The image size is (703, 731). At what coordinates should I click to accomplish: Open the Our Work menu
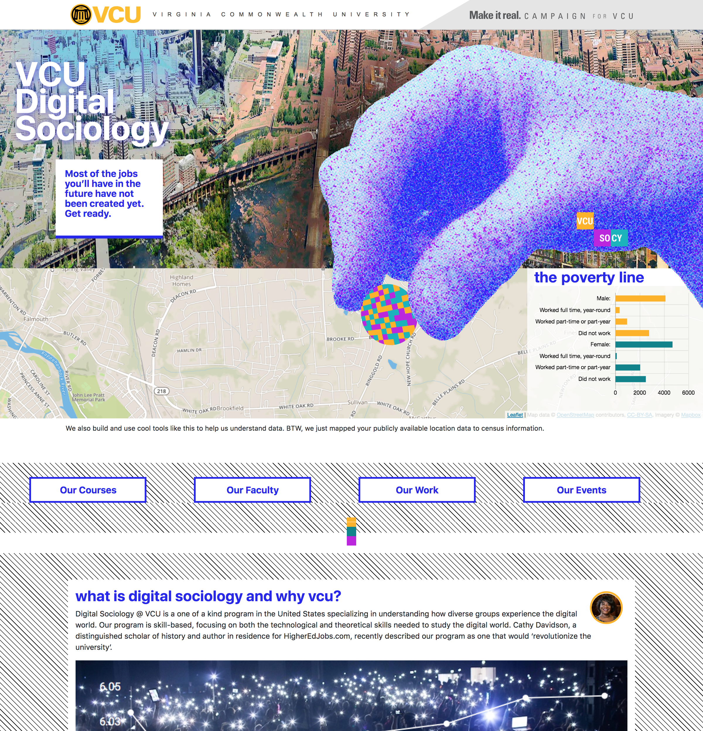pyautogui.click(x=417, y=489)
